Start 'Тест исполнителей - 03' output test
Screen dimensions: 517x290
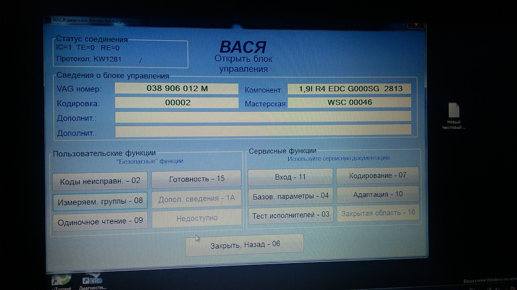290,215
